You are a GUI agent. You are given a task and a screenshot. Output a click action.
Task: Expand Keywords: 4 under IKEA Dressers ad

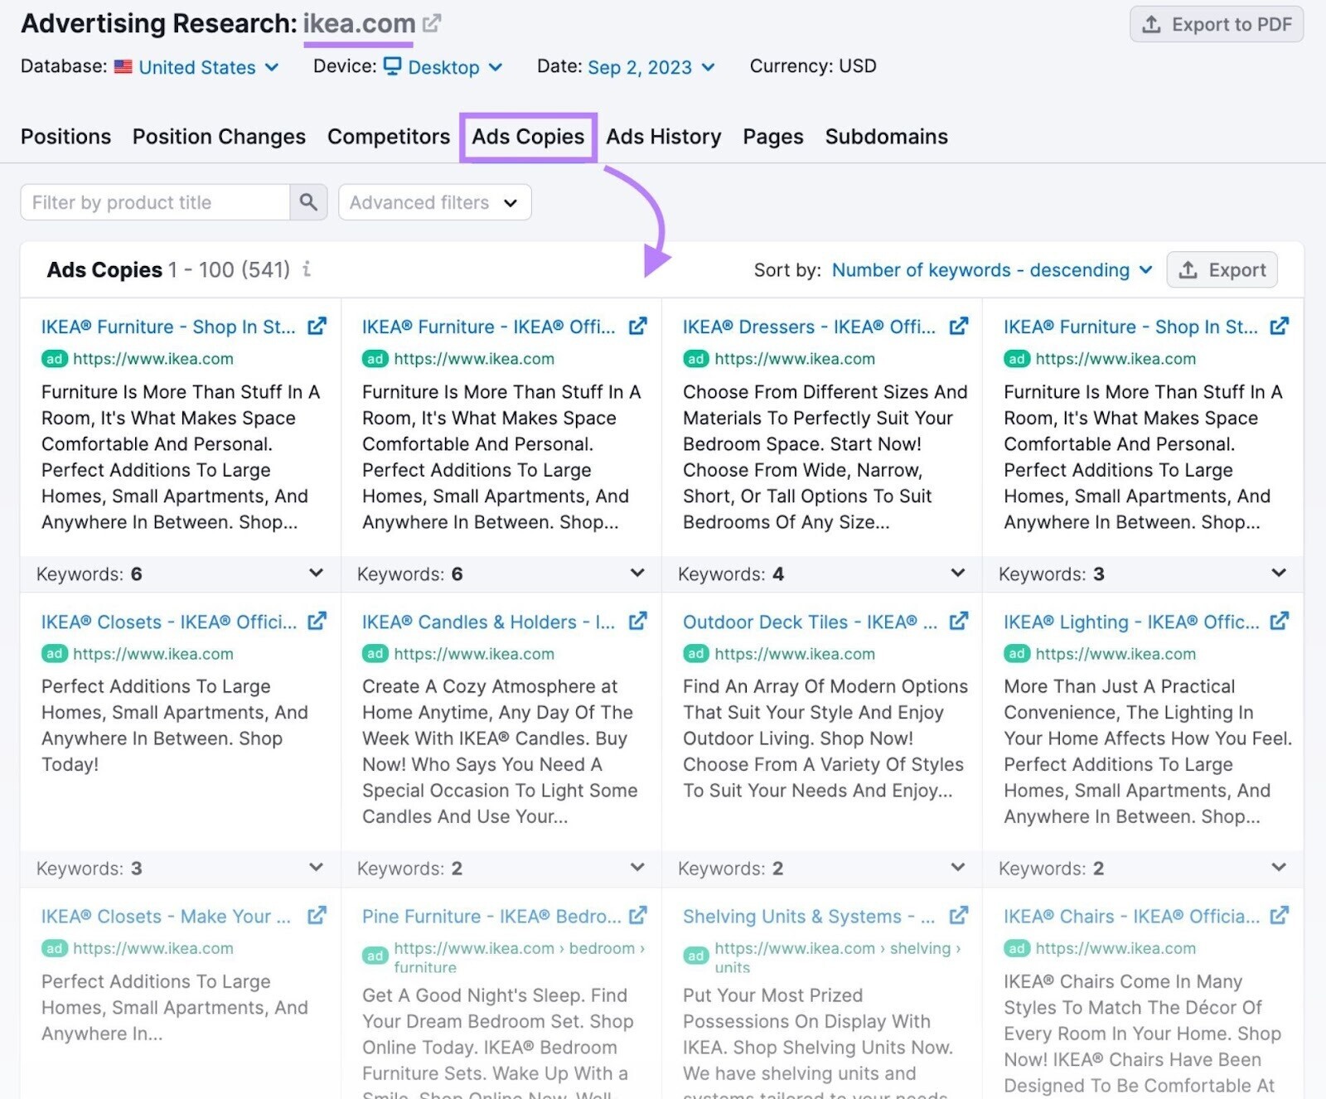pos(958,574)
